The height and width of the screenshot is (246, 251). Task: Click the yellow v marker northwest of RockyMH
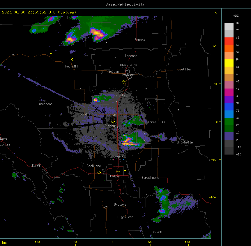coord(51,54)
